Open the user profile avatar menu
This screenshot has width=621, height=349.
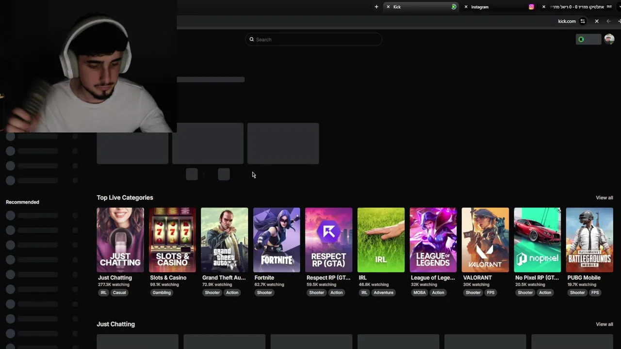click(609, 39)
